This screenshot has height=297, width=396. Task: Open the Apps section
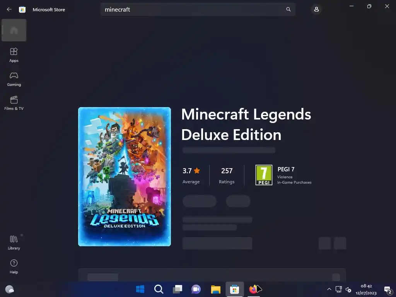click(14, 55)
